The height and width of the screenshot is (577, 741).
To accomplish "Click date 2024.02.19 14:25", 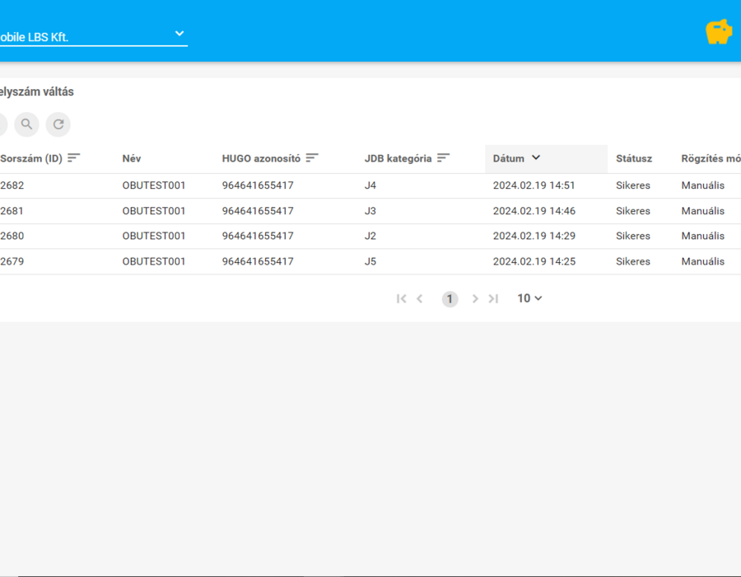I will (534, 261).
